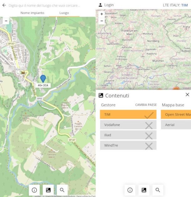Click the Gestore section heading

tap(108, 105)
